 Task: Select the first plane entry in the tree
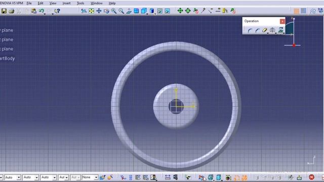[7, 30]
